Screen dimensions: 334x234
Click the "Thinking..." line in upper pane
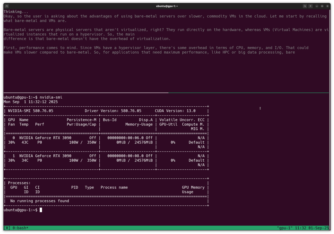tap(16, 12)
